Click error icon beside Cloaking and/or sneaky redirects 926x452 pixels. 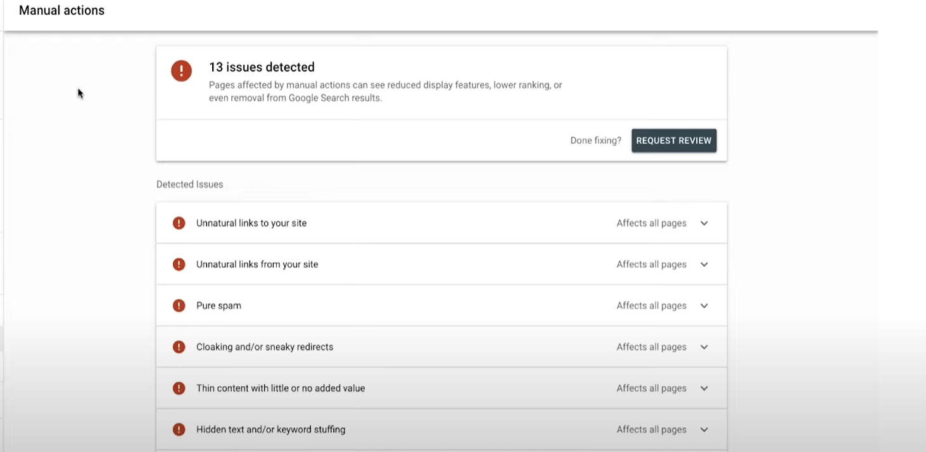click(179, 347)
